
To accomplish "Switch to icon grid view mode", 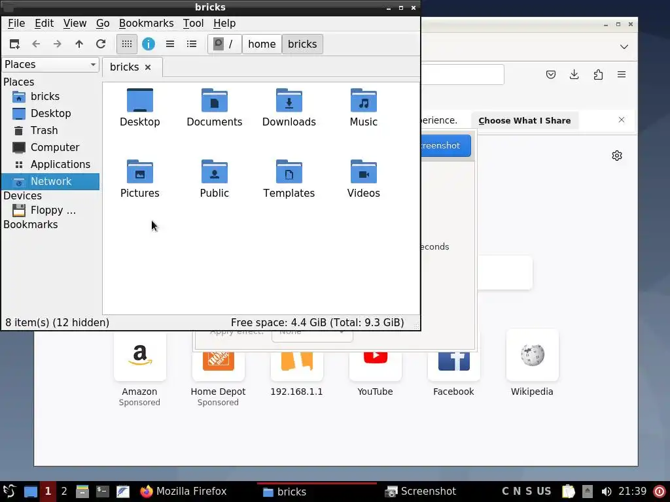I will 127,44.
